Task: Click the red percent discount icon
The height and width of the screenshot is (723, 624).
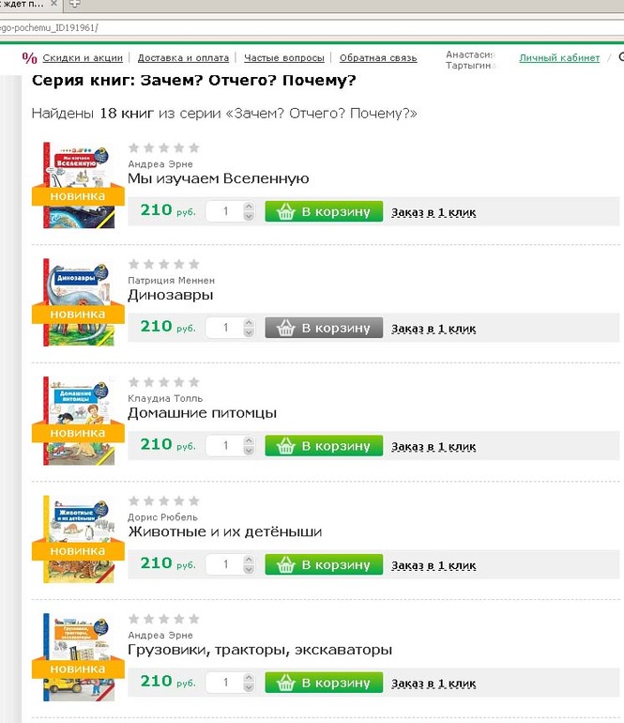Action: point(30,58)
